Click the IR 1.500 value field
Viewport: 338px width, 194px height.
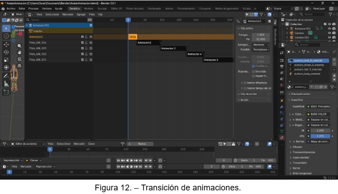(x=320, y=131)
